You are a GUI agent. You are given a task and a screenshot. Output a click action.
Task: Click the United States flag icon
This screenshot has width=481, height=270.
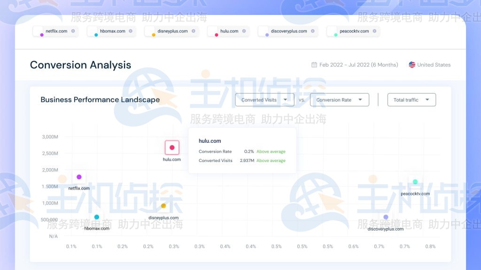(412, 65)
